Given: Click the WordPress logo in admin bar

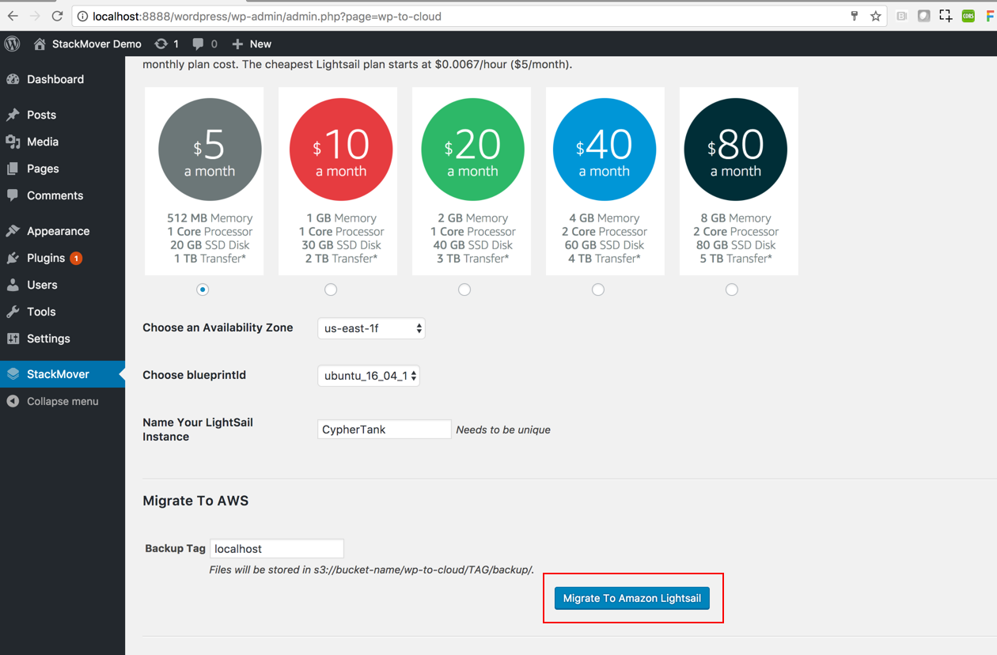Looking at the screenshot, I should (12, 44).
